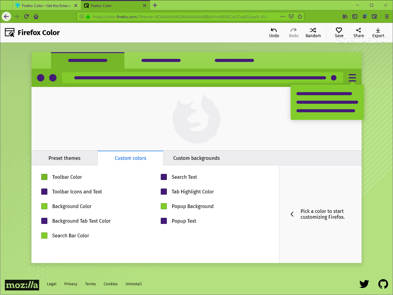This screenshot has width=393, height=295.
Task: Switch to the Preset themes tab
Action: [64, 158]
